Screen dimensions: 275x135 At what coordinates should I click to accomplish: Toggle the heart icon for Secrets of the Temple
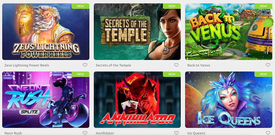click(176, 65)
